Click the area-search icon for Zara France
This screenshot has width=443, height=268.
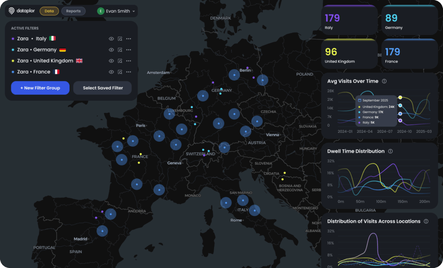[x=120, y=72]
